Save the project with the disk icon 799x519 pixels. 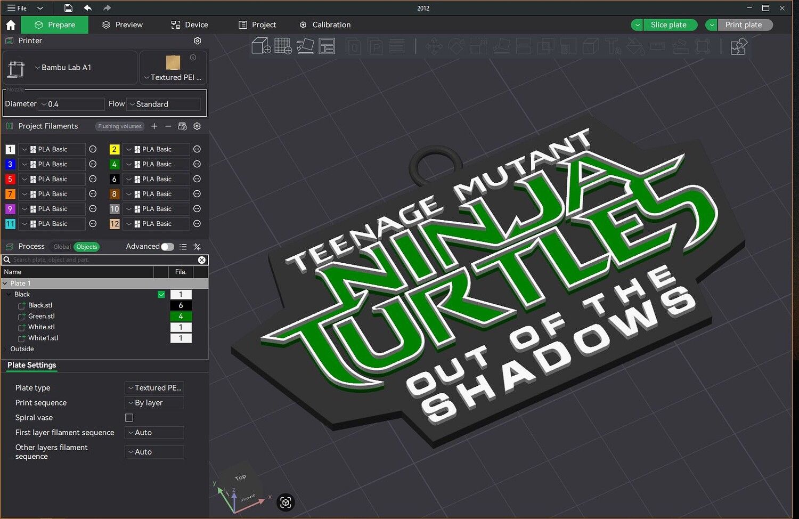click(68, 8)
